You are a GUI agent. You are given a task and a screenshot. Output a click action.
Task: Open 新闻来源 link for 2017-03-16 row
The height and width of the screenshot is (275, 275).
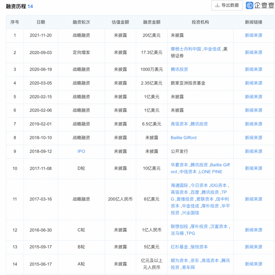[254, 199]
